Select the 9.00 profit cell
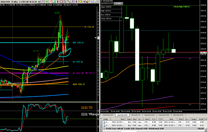 point(200,122)
